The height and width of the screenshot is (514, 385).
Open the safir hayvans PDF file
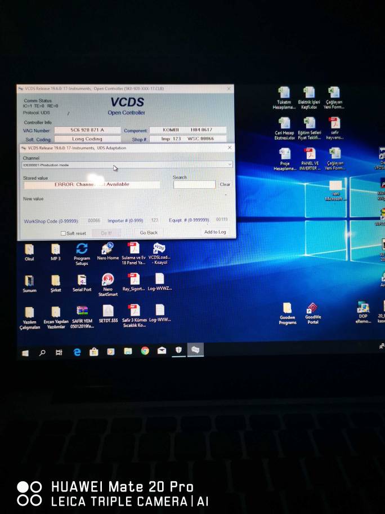coord(334,128)
